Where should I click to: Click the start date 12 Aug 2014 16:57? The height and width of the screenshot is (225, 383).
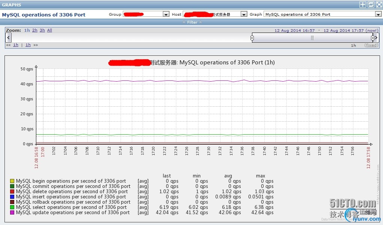tap(295, 31)
